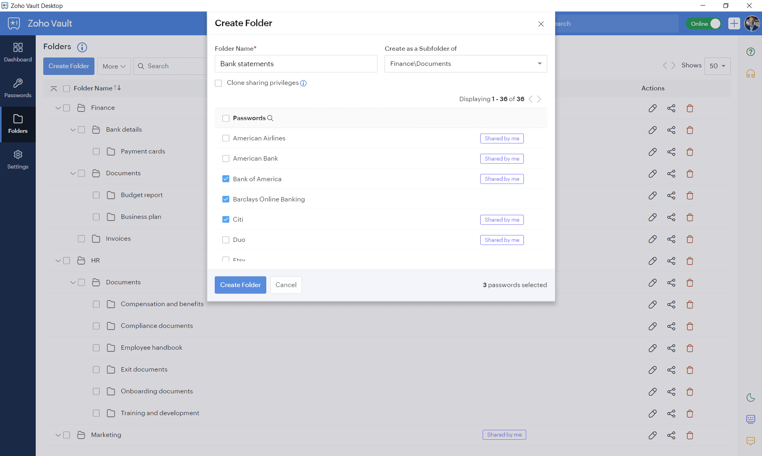This screenshot has height=456, width=762.
Task: Click next folders page arrow near Shows
Action: pos(673,65)
